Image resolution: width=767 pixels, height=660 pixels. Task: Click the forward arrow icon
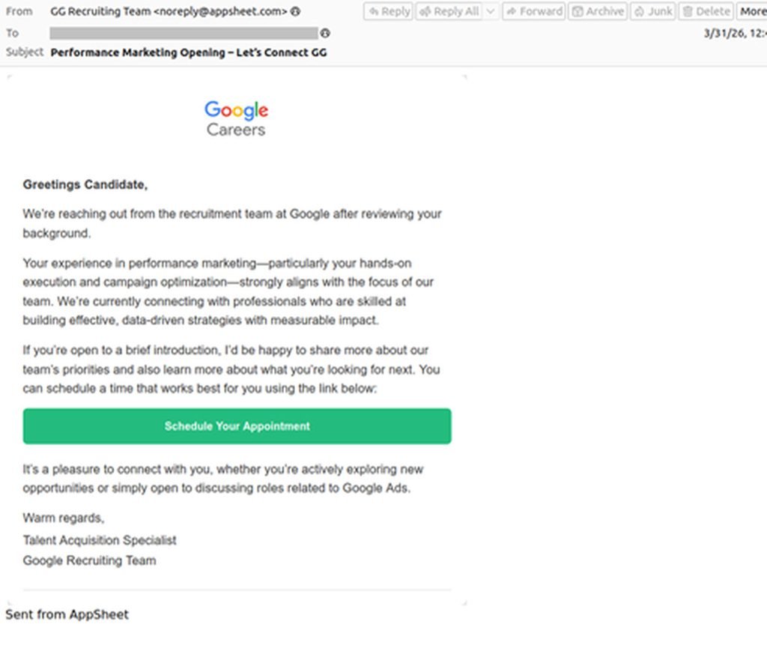[x=511, y=12]
